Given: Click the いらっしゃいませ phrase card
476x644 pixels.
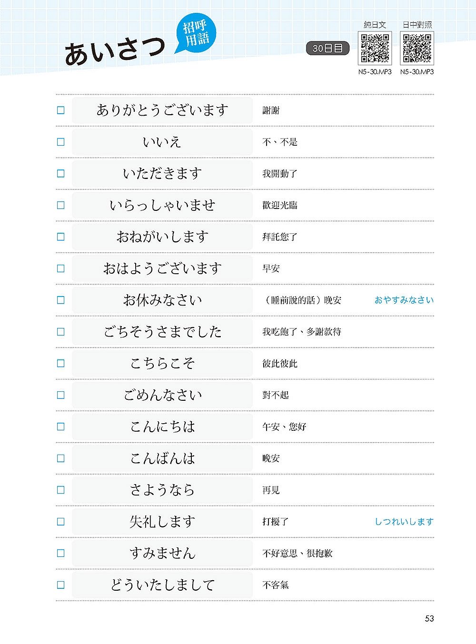Looking at the screenshot, I should pyautogui.click(x=162, y=205).
